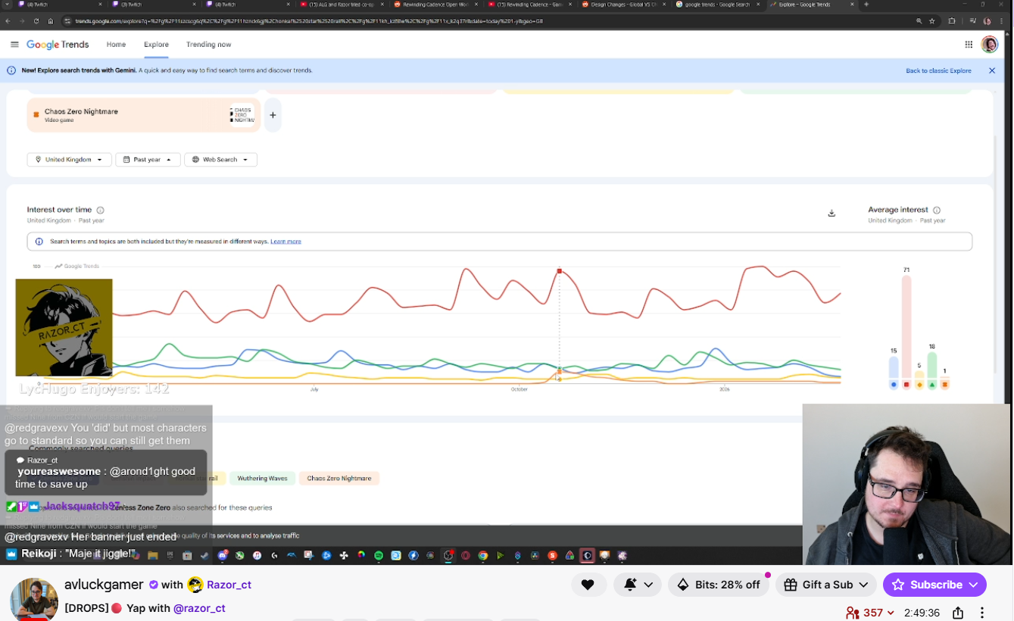Add a comparison term with plus button
Screen dimensions: 1014x621
pyautogui.click(x=273, y=115)
